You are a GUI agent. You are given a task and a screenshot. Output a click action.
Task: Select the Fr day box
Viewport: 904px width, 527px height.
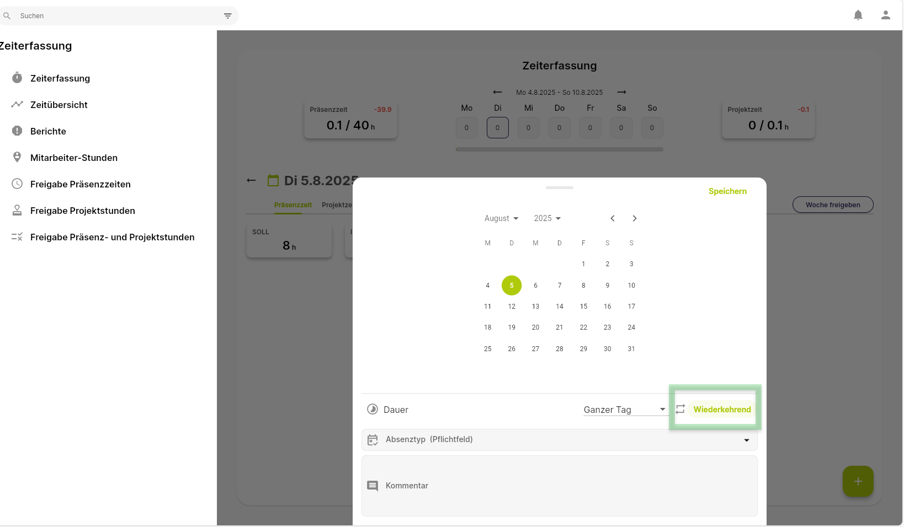590,128
